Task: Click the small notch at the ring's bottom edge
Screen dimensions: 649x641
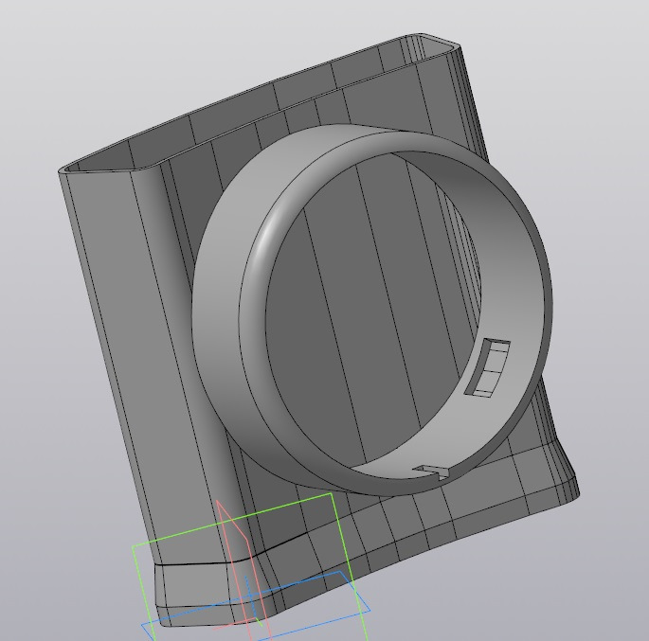Action: 433,471
